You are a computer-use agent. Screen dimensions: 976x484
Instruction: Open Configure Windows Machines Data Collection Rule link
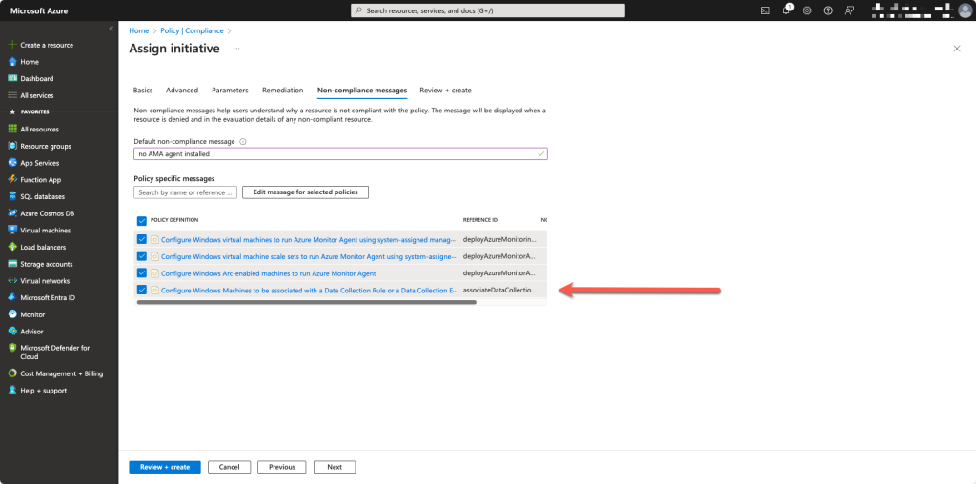click(x=310, y=290)
